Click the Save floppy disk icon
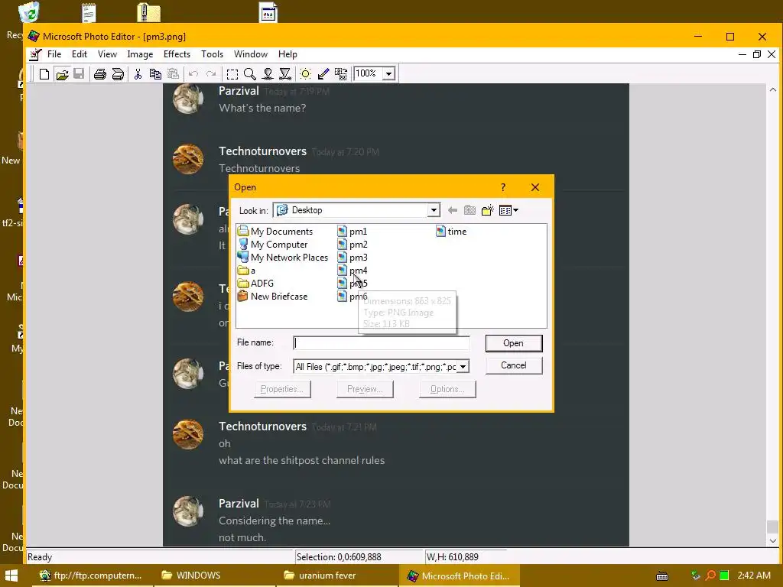 pos(79,74)
